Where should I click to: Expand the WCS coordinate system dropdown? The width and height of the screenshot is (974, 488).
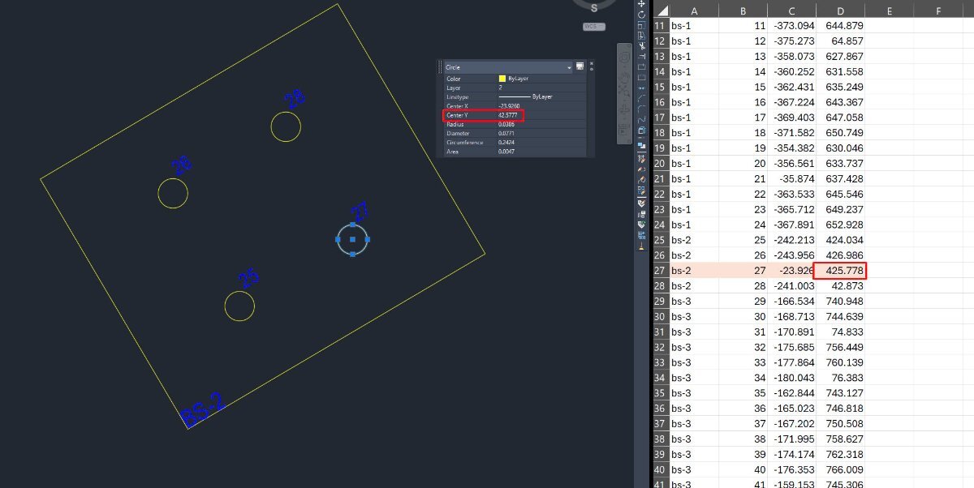tap(594, 27)
